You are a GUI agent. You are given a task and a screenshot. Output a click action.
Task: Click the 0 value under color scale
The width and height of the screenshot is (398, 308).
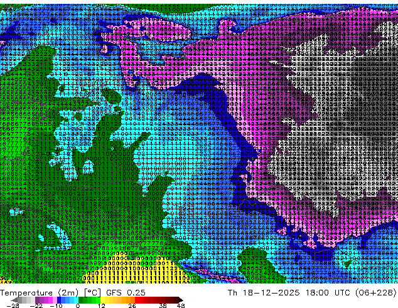pos(78,305)
